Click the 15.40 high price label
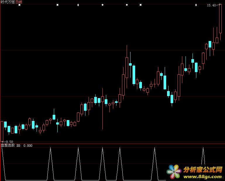 click(211, 5)
